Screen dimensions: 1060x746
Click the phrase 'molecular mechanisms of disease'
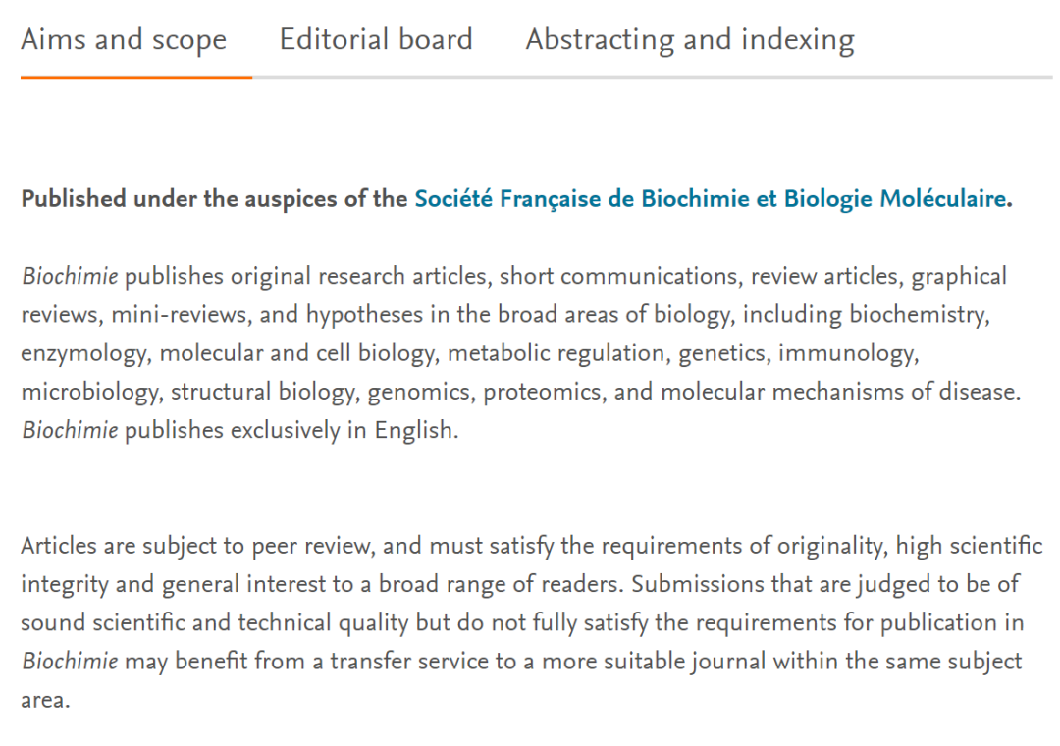pyautogui.click(x=840, y=392)
